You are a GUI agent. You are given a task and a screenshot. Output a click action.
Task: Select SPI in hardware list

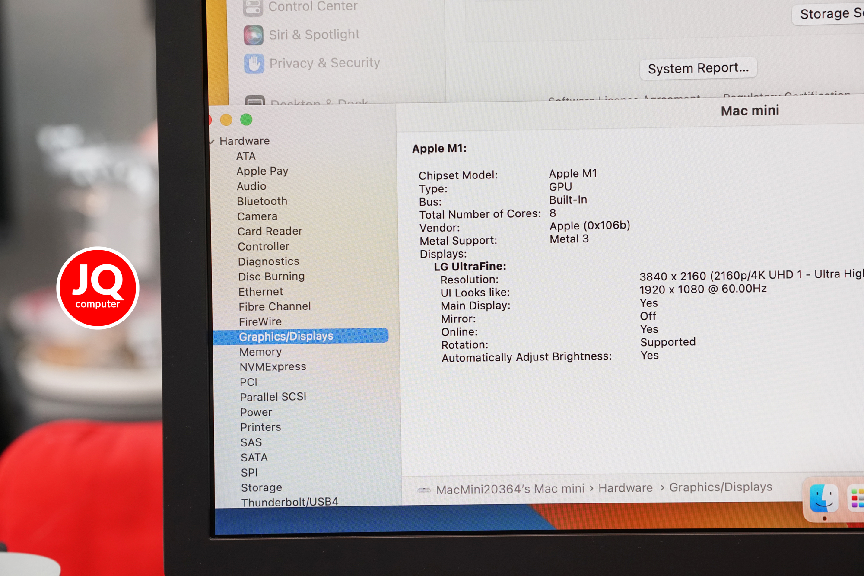pyautogui.click(x=249, y=473)
